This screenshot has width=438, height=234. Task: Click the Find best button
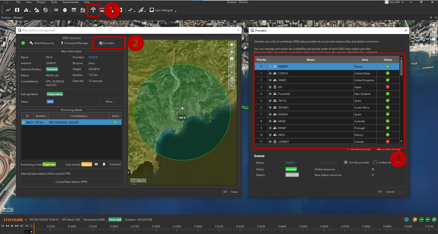click(115, 165)
